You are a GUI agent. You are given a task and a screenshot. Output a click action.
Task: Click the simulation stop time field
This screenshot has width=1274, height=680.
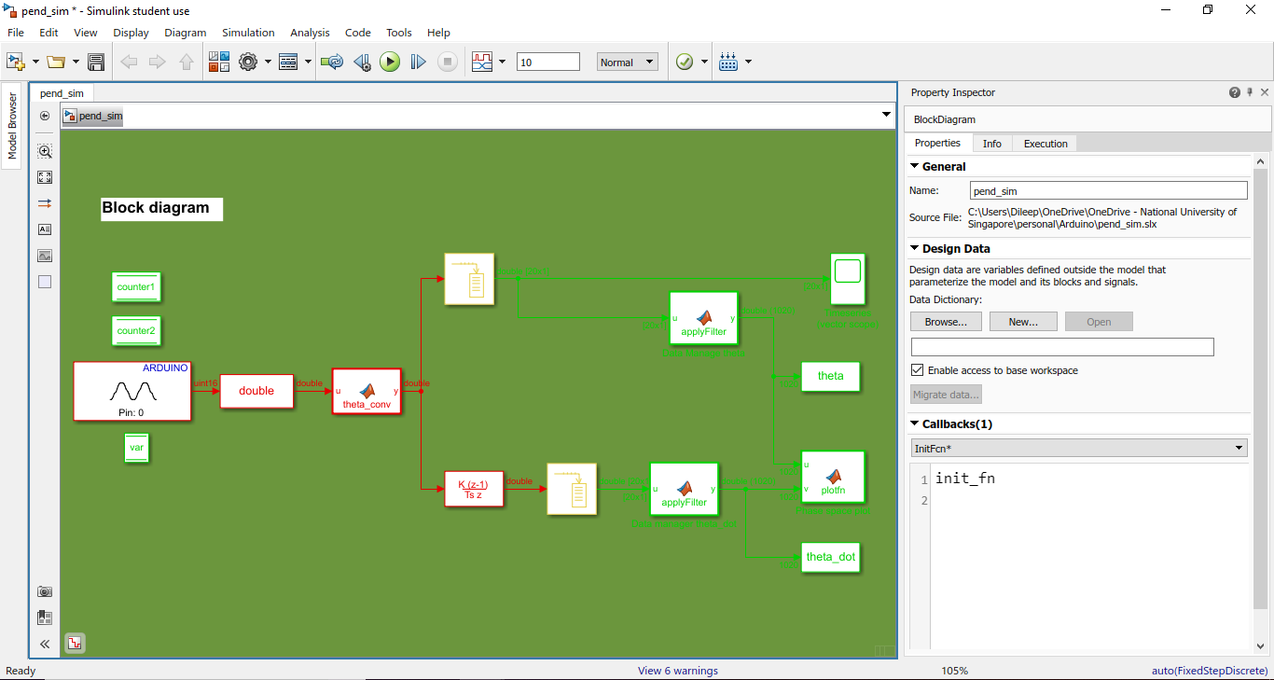click(547, 62)
